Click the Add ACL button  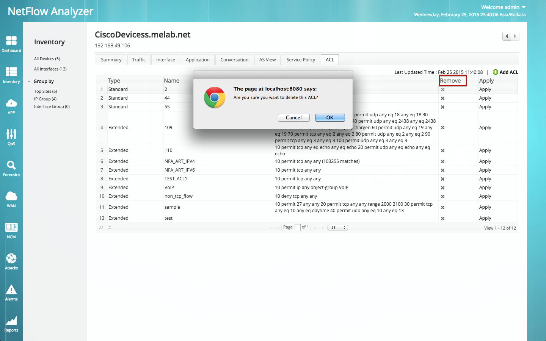(x=505, y=72)
